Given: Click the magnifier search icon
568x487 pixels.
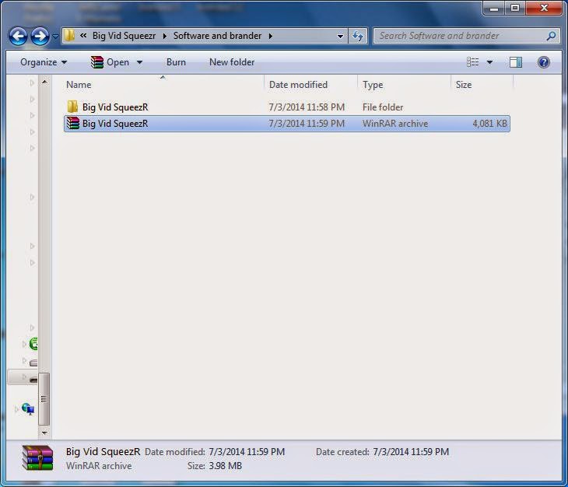Looking at the screenshot, I should tap(552, 36).
